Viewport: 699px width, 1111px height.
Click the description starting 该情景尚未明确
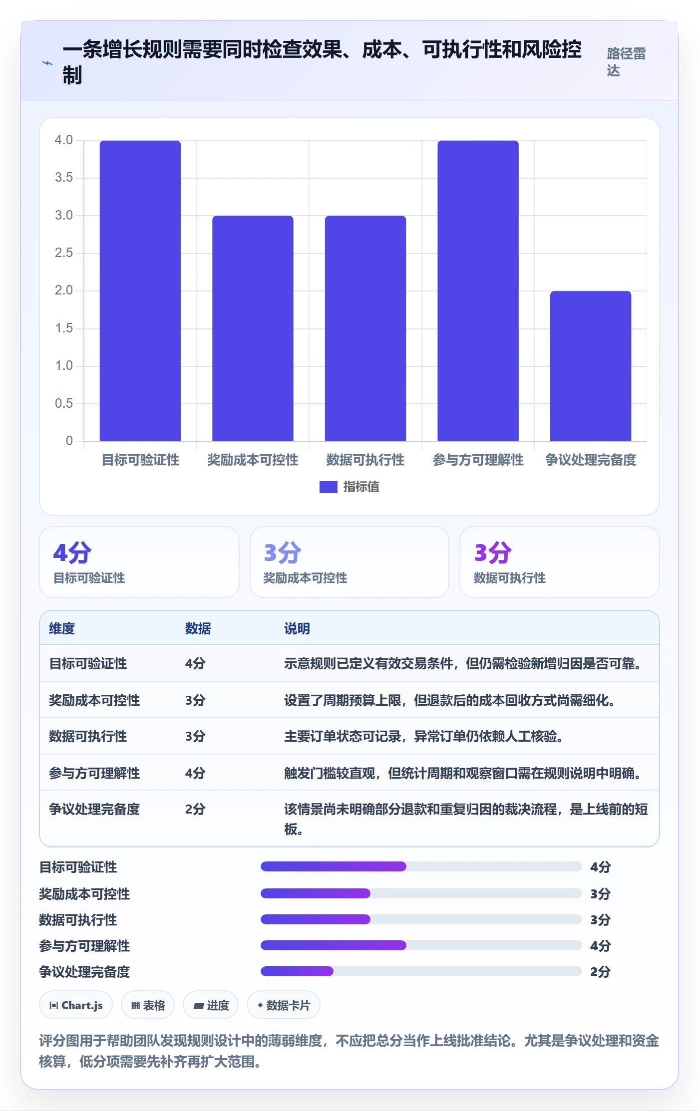point(466,819)
